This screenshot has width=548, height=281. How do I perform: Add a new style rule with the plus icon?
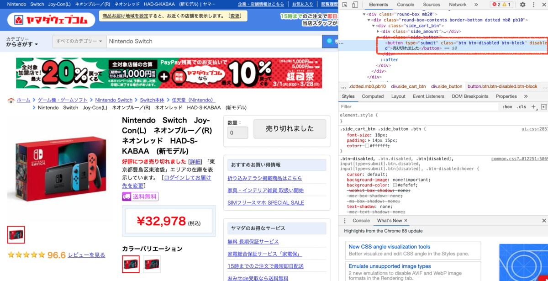(533, 106)
